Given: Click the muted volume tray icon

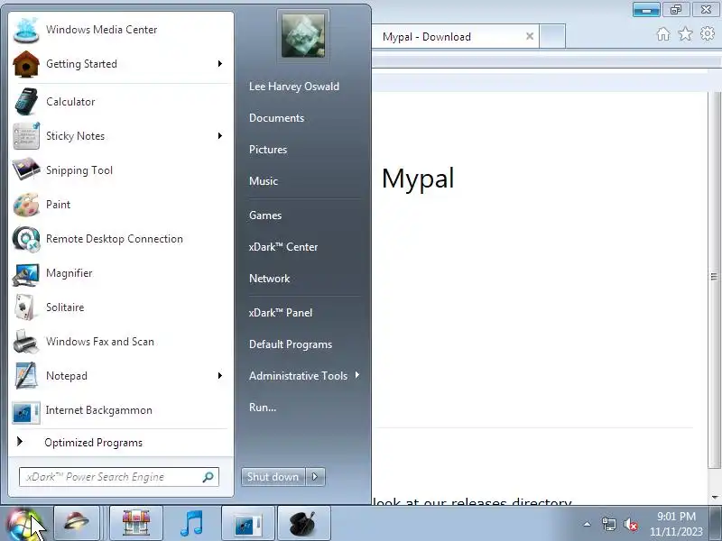Looking at the screenshot, I should (630, 524).
